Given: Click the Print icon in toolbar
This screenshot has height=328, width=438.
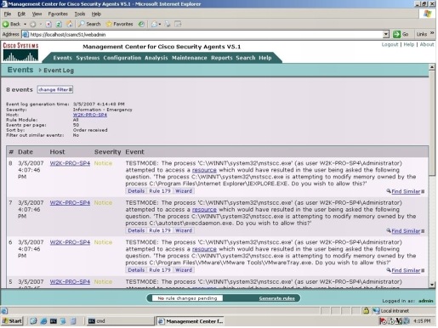Looking at the screenshot, I should pyautogui.click(x=168, y=24).
